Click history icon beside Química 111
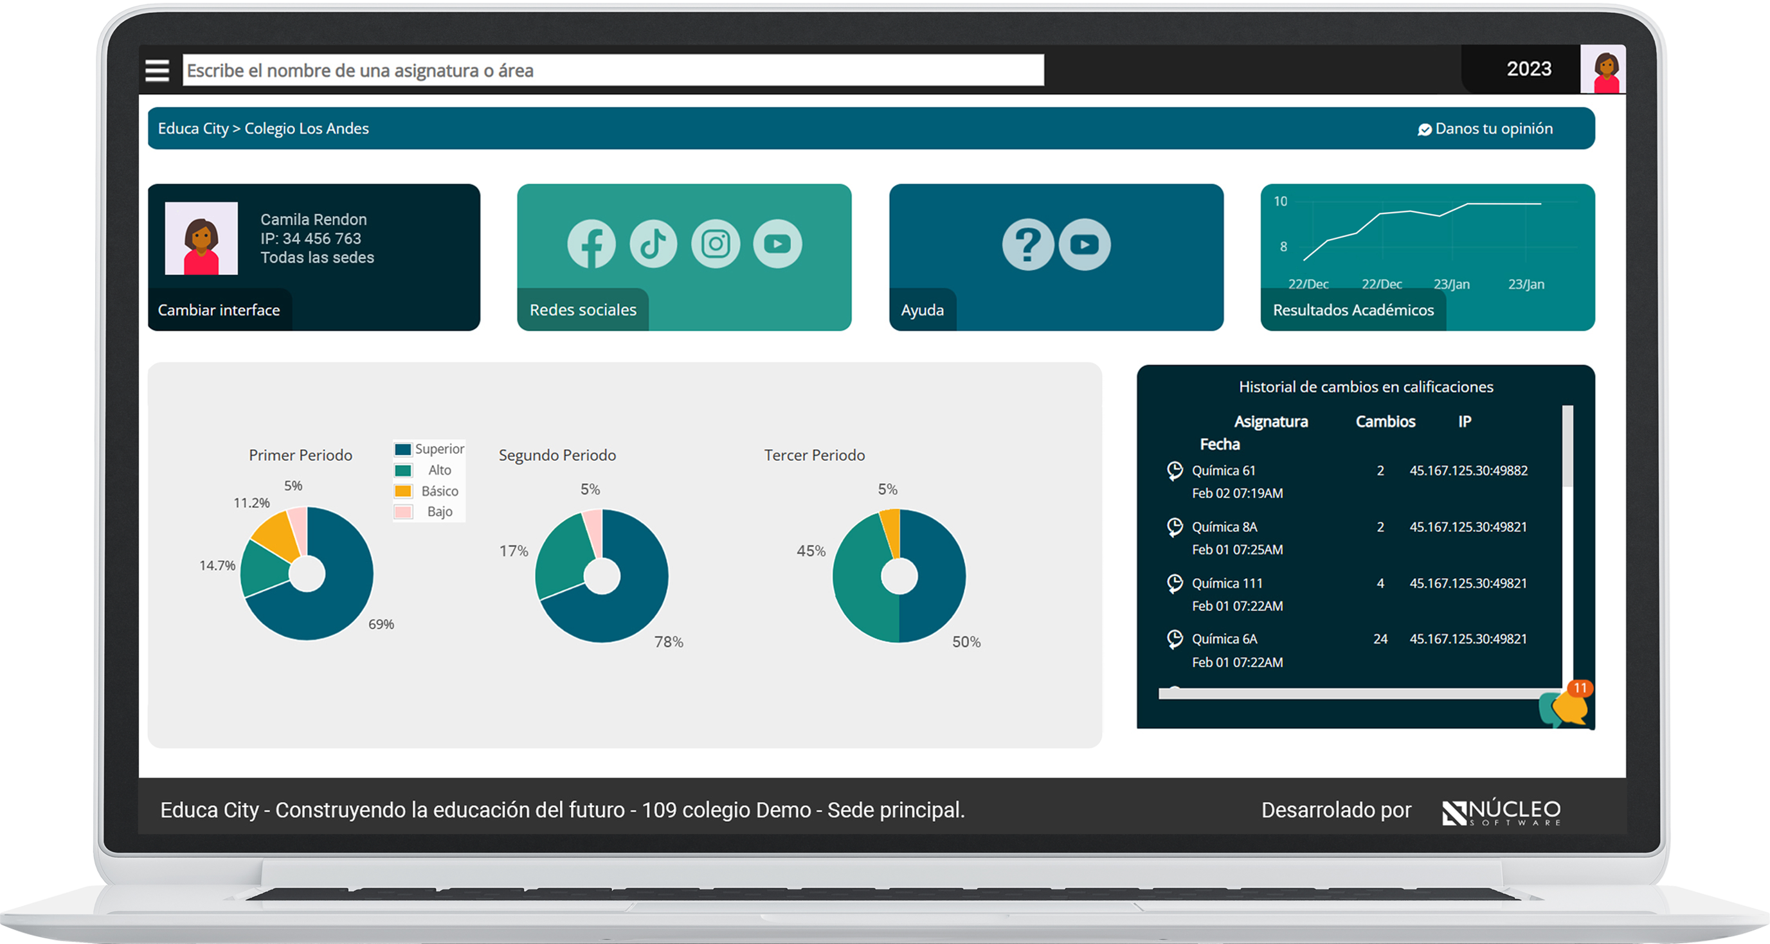This screenshot has height=944, width=1770. 1175,583
